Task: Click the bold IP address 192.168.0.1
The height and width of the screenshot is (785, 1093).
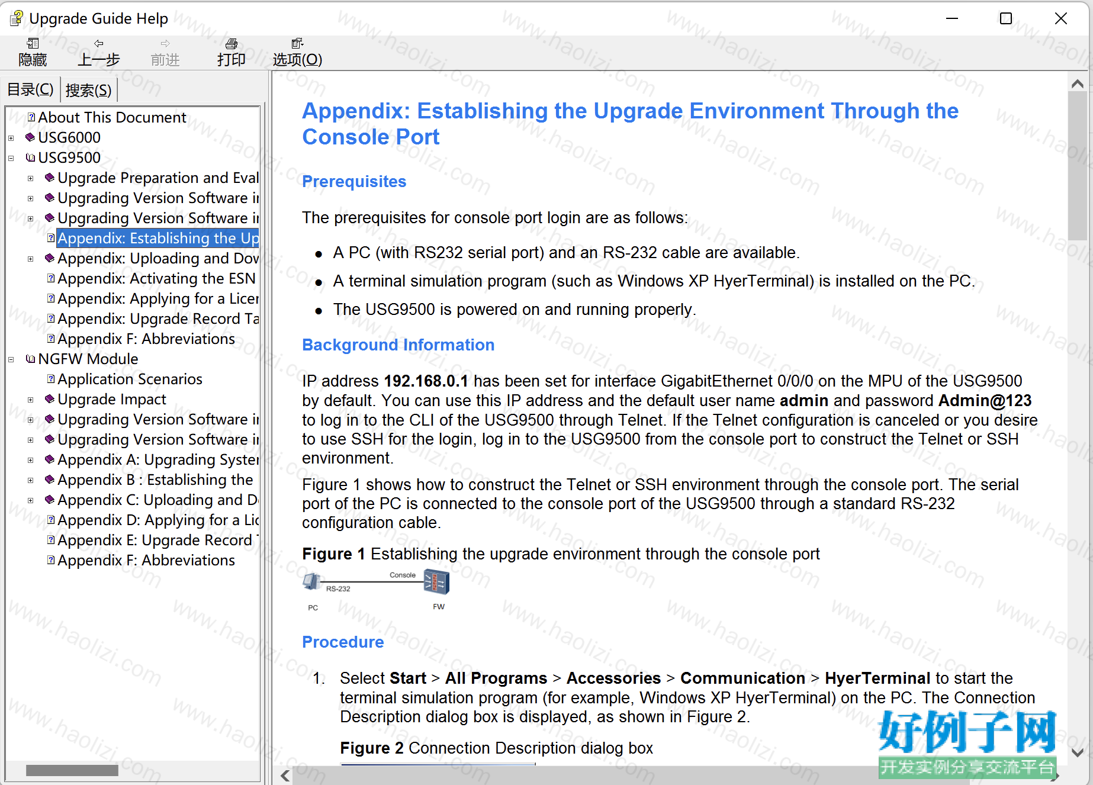Action: pos(426,381)
